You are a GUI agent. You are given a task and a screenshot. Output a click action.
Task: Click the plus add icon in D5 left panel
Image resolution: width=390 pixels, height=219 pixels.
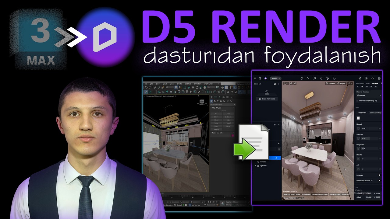pyautogui.click(x=275, y=124)
